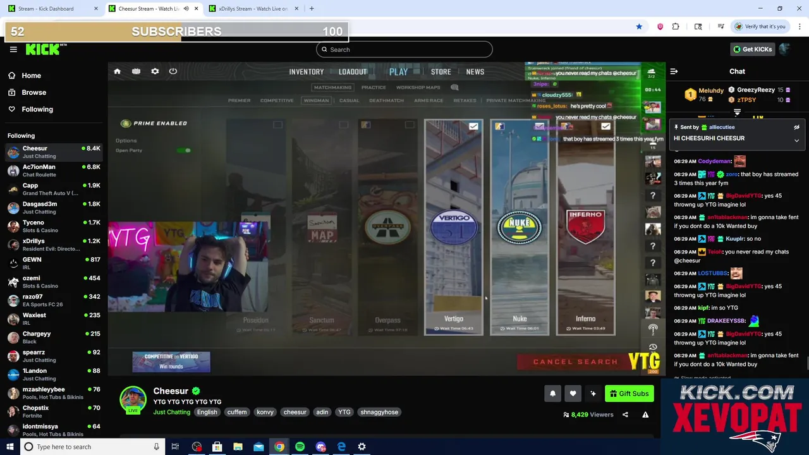809x455 pixels.
Task: Collapse the chat panel with the arrow icon
Action: point(674,71)
